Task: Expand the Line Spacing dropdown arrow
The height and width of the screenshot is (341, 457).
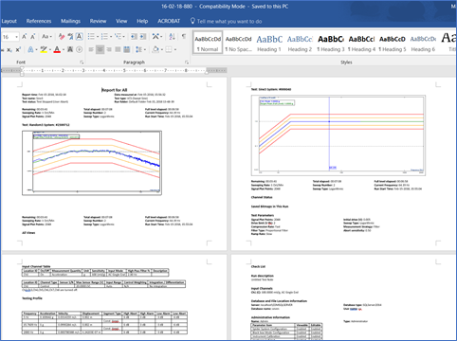Action: (144, 50)
